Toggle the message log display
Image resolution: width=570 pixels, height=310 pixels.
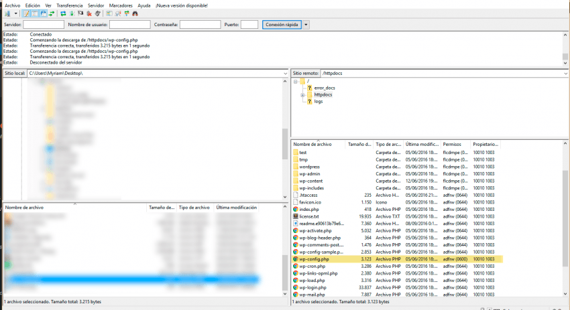tap(26, 13)
